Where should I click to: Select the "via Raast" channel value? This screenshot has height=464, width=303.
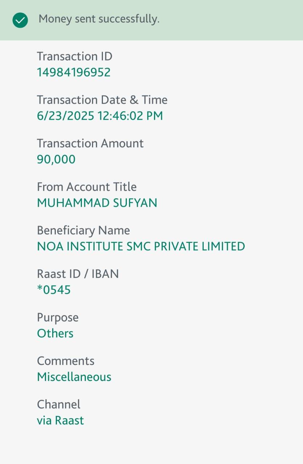[x=60, y=420]
